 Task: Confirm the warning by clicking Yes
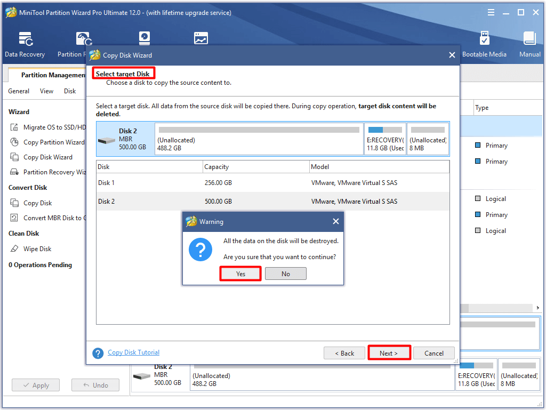pos(240,274)
